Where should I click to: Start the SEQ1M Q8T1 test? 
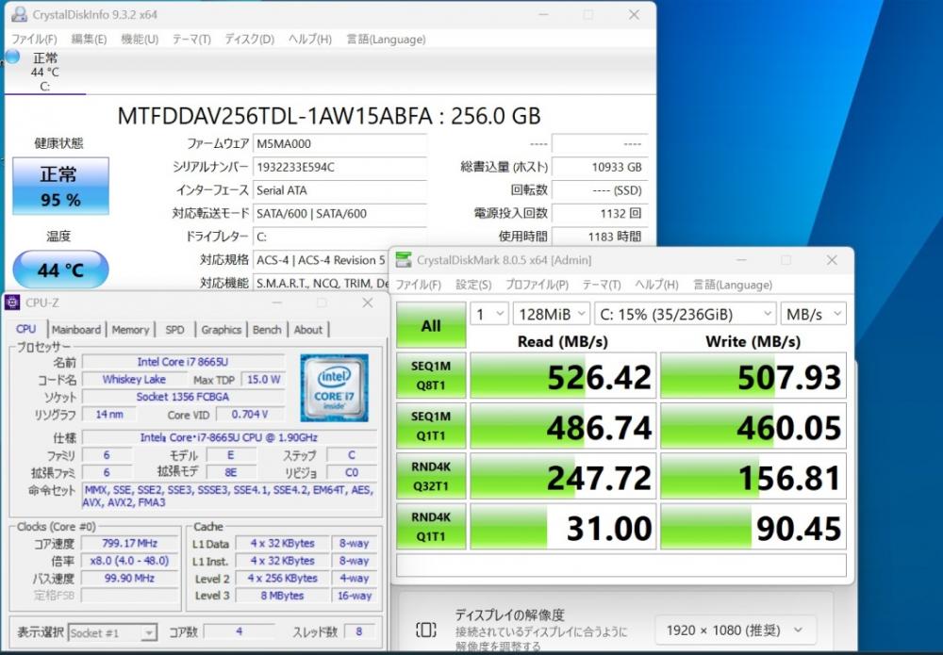[431, 376]
